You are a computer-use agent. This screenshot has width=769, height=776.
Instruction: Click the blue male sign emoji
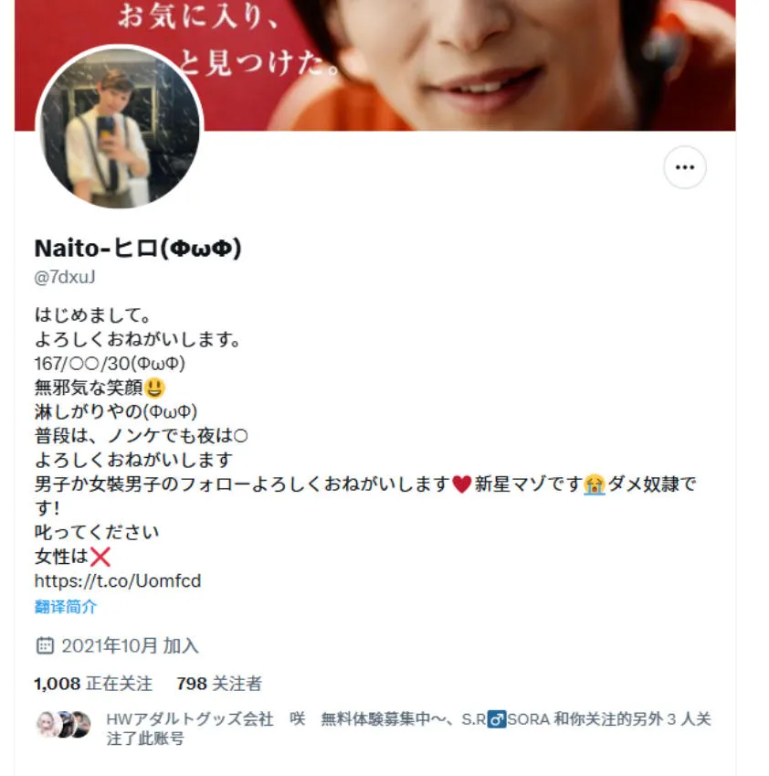click(497, 719)
